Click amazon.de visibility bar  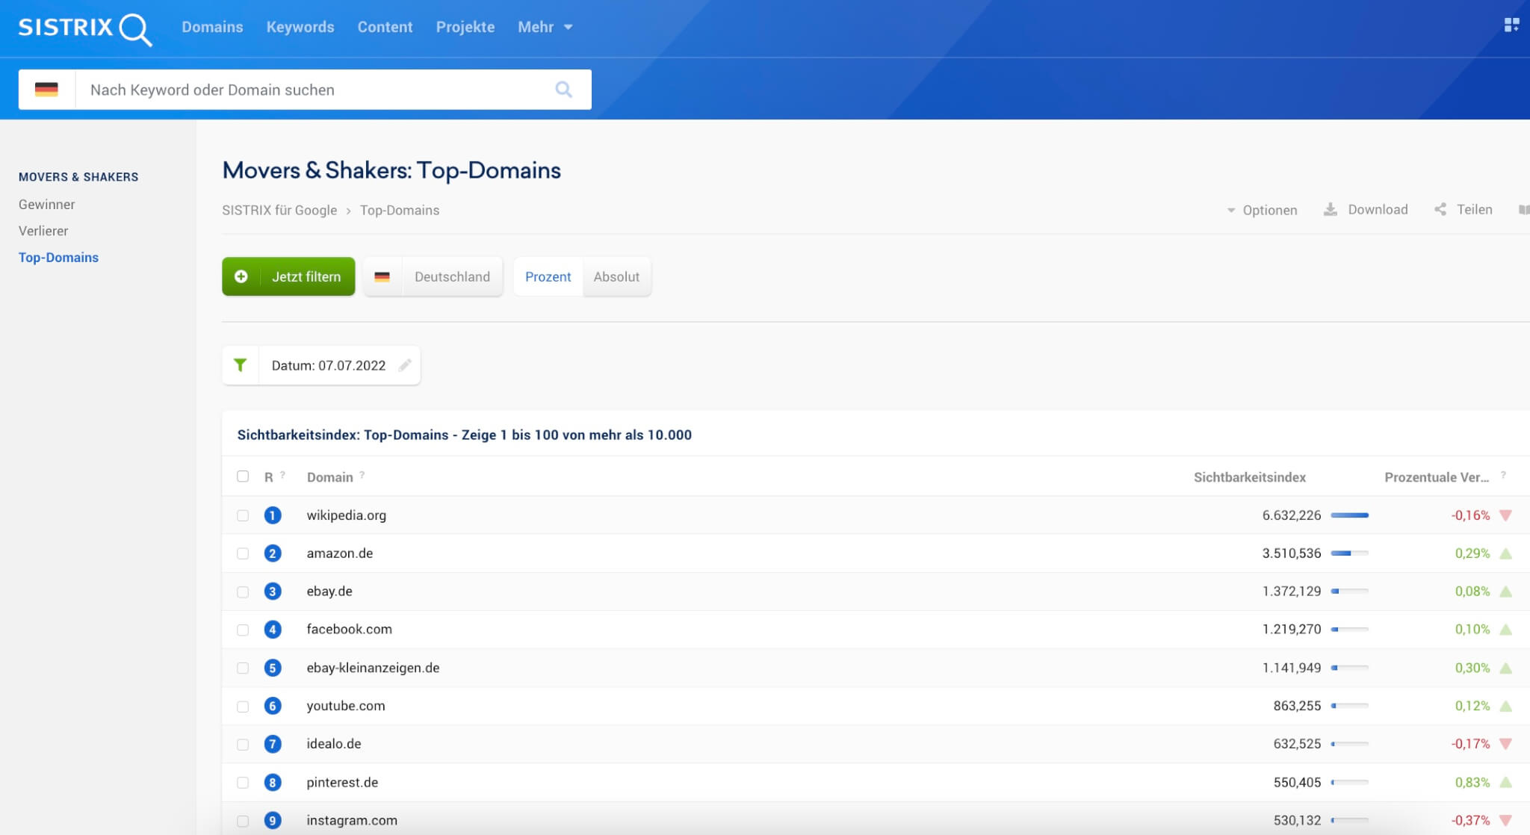pyautogui.click(x=1349, y=553)
